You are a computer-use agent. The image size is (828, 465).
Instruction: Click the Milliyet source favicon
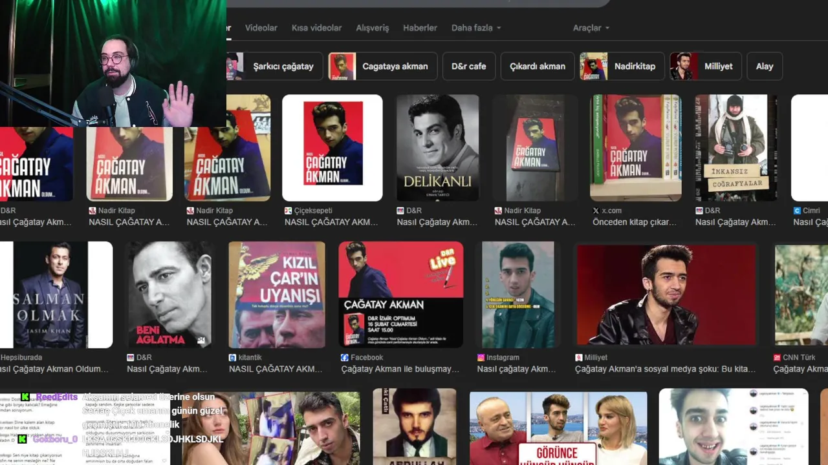[578, 357]
